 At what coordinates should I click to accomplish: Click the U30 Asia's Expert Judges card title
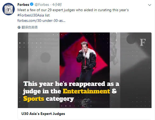(43, 114)
